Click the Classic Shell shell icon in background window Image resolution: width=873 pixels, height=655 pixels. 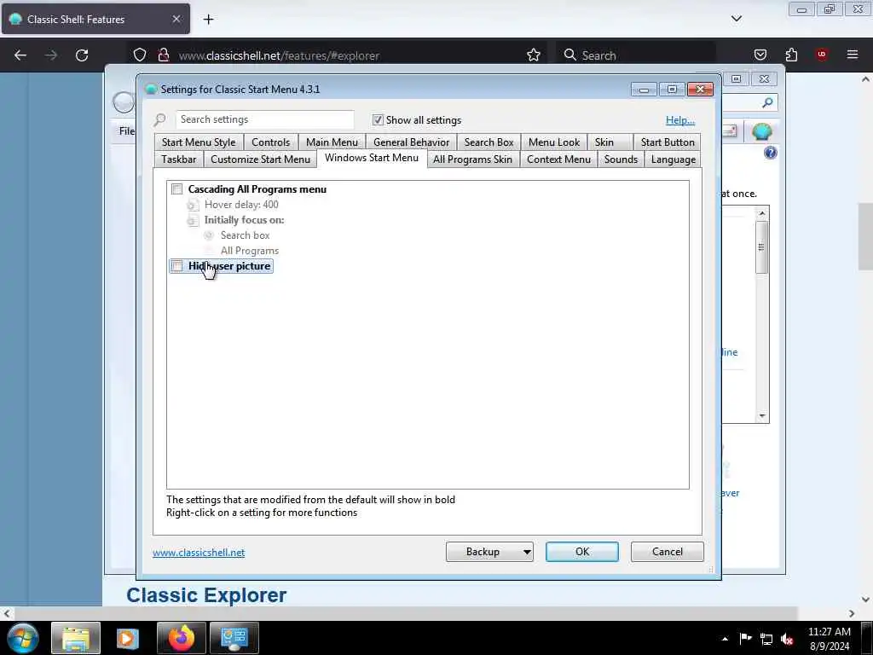click(x=761, y=131)
